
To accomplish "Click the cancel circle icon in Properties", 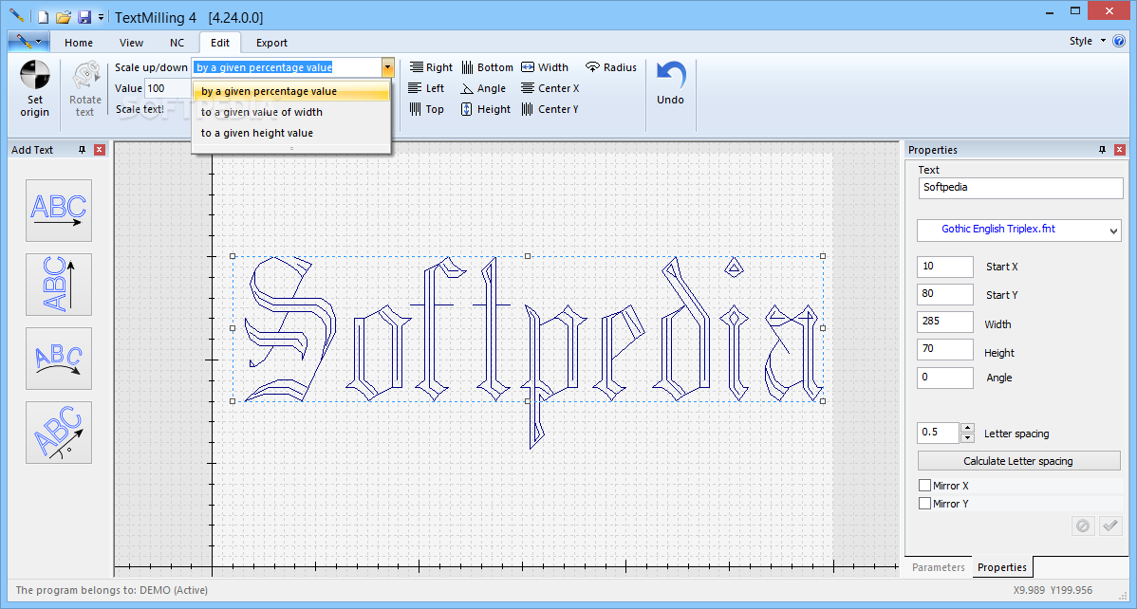I will tap(1083, 526).
